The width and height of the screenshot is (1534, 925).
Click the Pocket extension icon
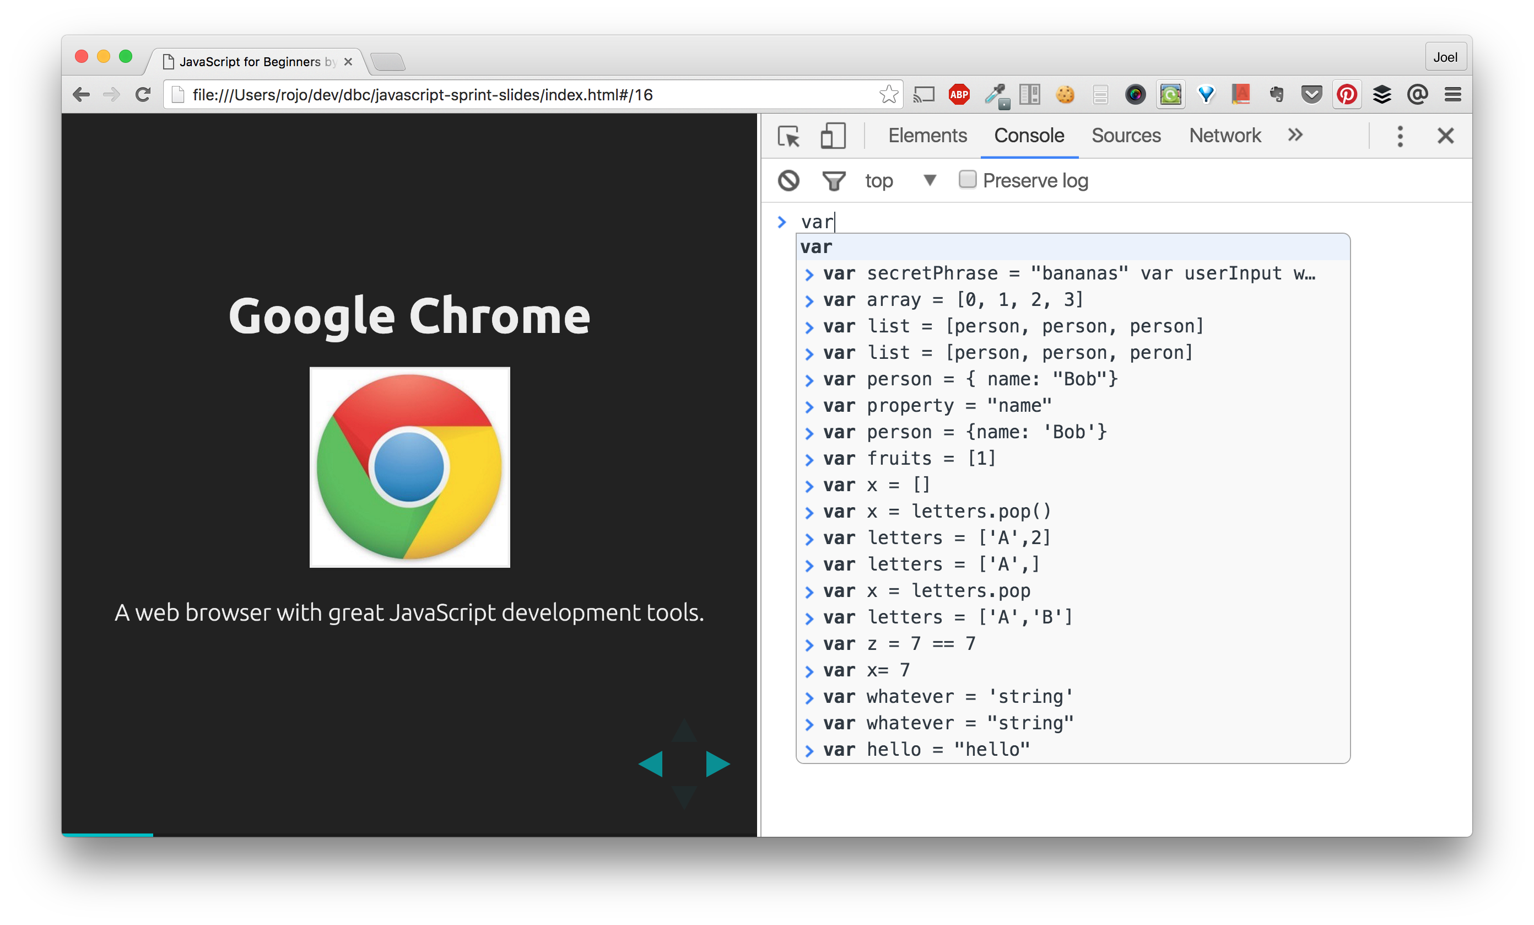pos(1311,95)
